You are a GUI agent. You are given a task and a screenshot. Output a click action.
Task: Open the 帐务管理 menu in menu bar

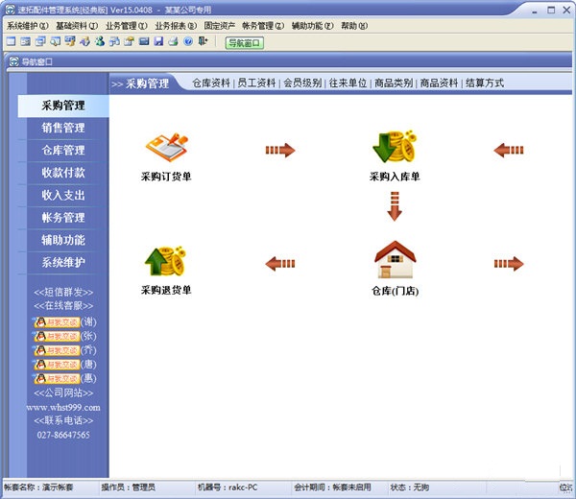[263, 26]
